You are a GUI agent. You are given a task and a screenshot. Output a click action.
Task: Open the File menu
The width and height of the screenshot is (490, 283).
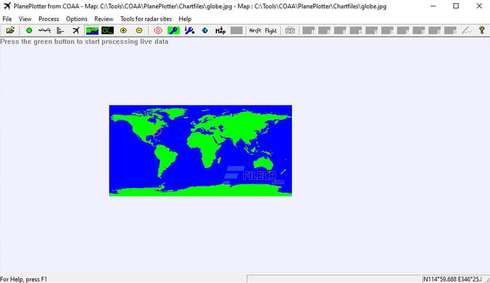tap(7, 19)
